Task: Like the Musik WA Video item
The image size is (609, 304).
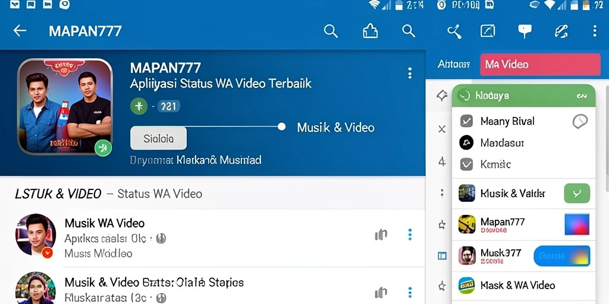Action: (381, 235)
